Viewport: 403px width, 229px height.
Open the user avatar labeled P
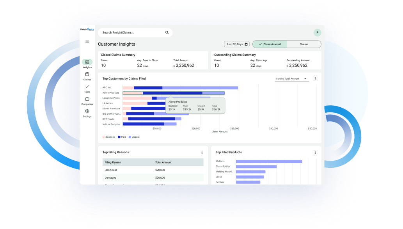tap(317, 33)
